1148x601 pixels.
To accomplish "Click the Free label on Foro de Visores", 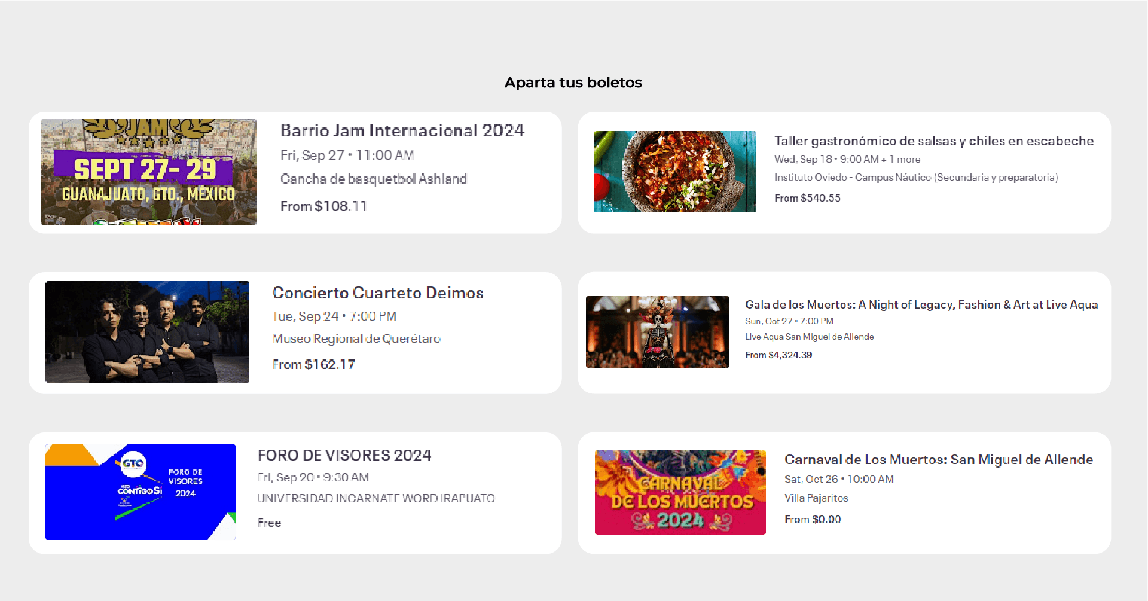I will click(269, 523).
